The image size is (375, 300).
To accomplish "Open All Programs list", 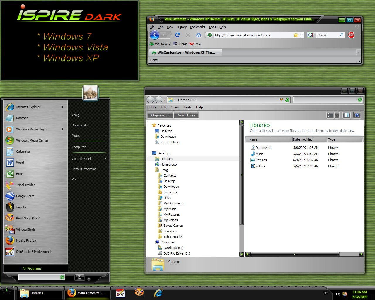I will (32, 268).
